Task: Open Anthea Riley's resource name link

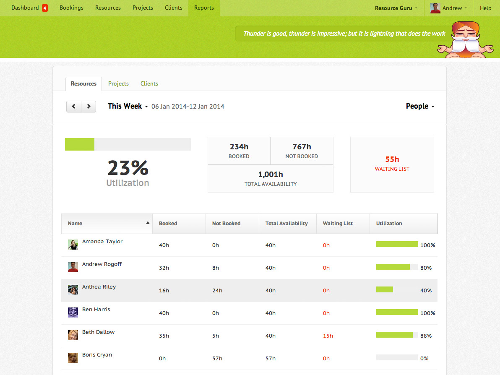Action: (x=99, y=287)
